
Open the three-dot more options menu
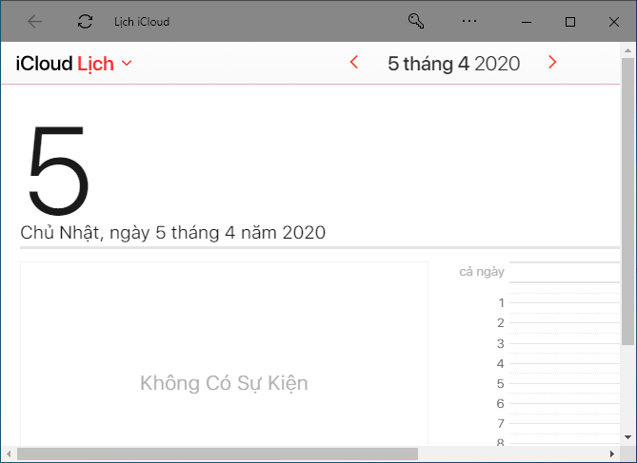469,21
